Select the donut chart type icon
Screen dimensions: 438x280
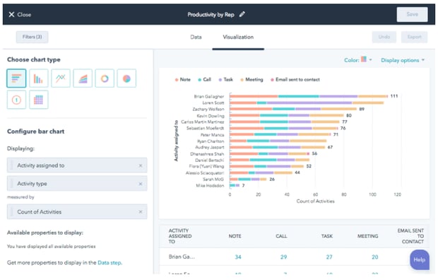[105, 78]
